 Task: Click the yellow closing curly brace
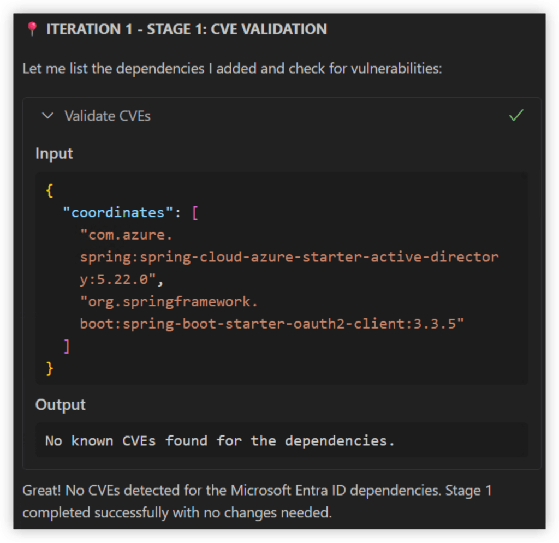point(50,368)
